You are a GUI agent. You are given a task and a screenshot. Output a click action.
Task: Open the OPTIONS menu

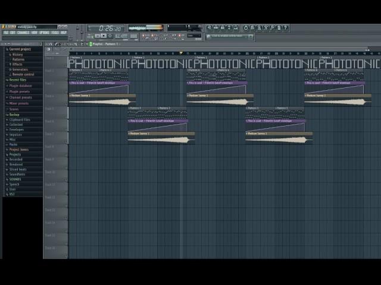click(44, 33)
